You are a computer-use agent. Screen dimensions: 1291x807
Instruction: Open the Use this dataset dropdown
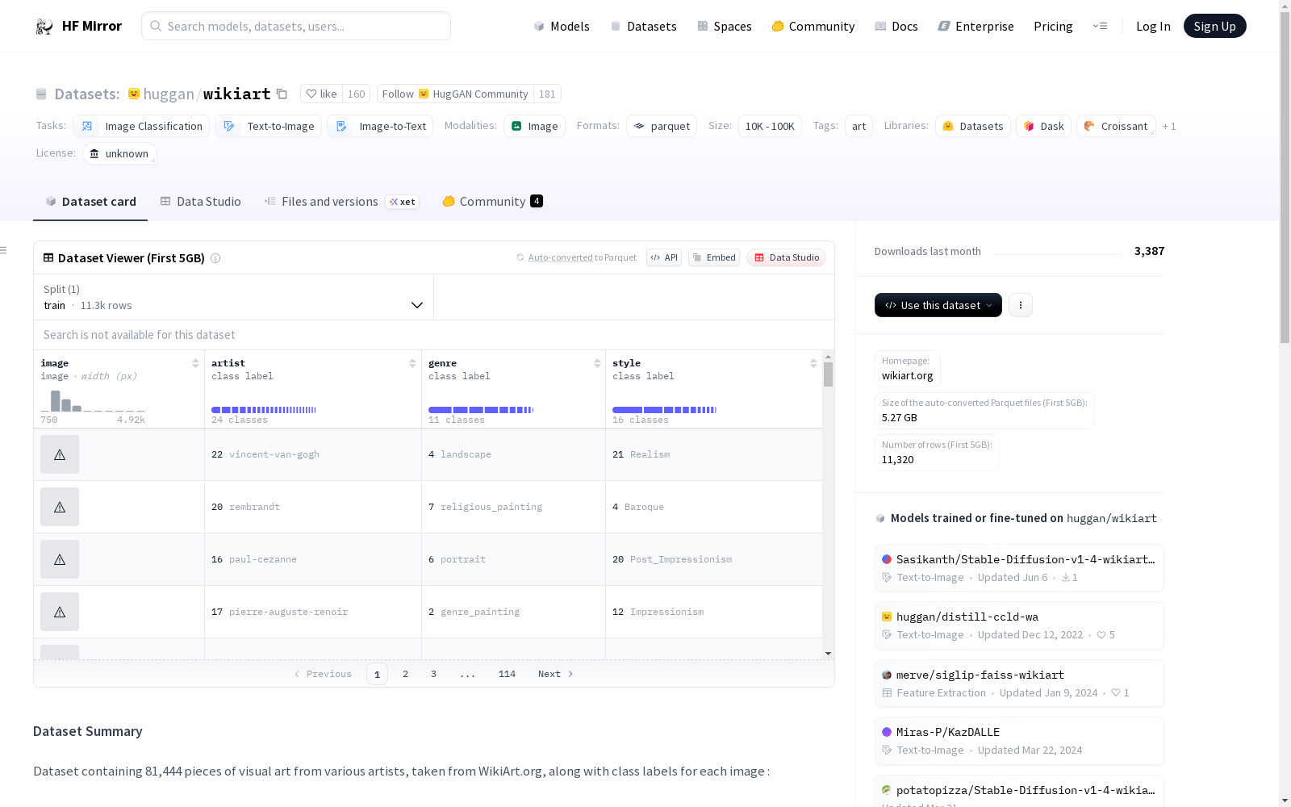point(938,305)
